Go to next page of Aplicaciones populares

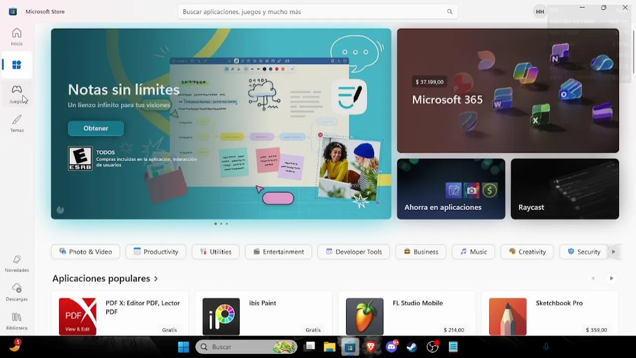(612, 278)
